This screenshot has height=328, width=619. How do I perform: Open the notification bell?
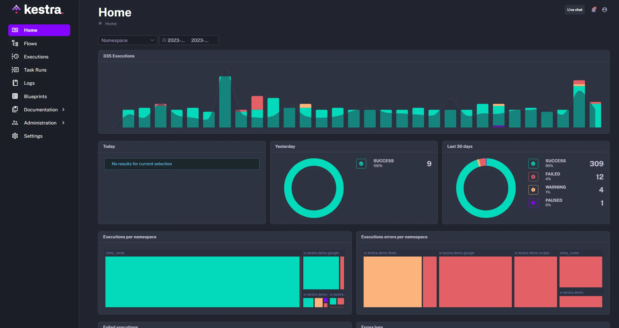click(593, 10)
